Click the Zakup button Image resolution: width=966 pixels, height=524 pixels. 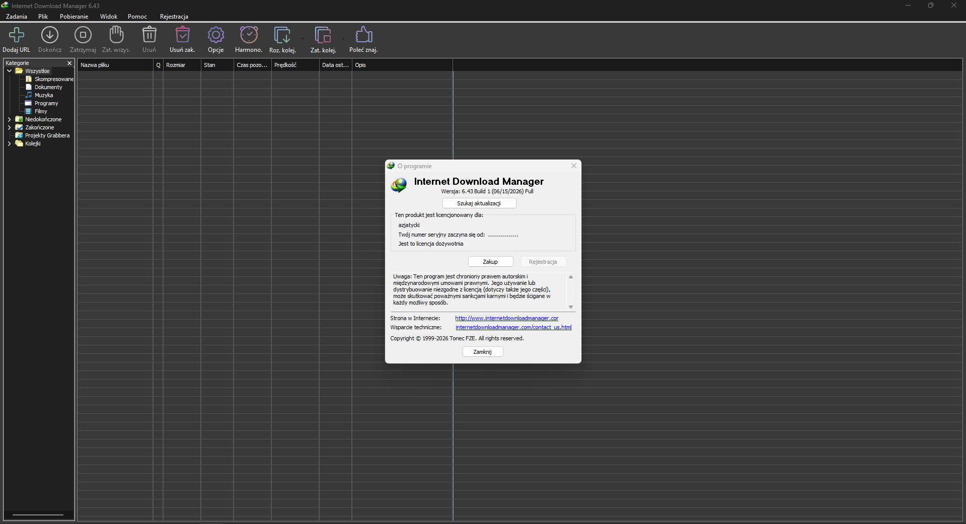click(x=490, y=262)
